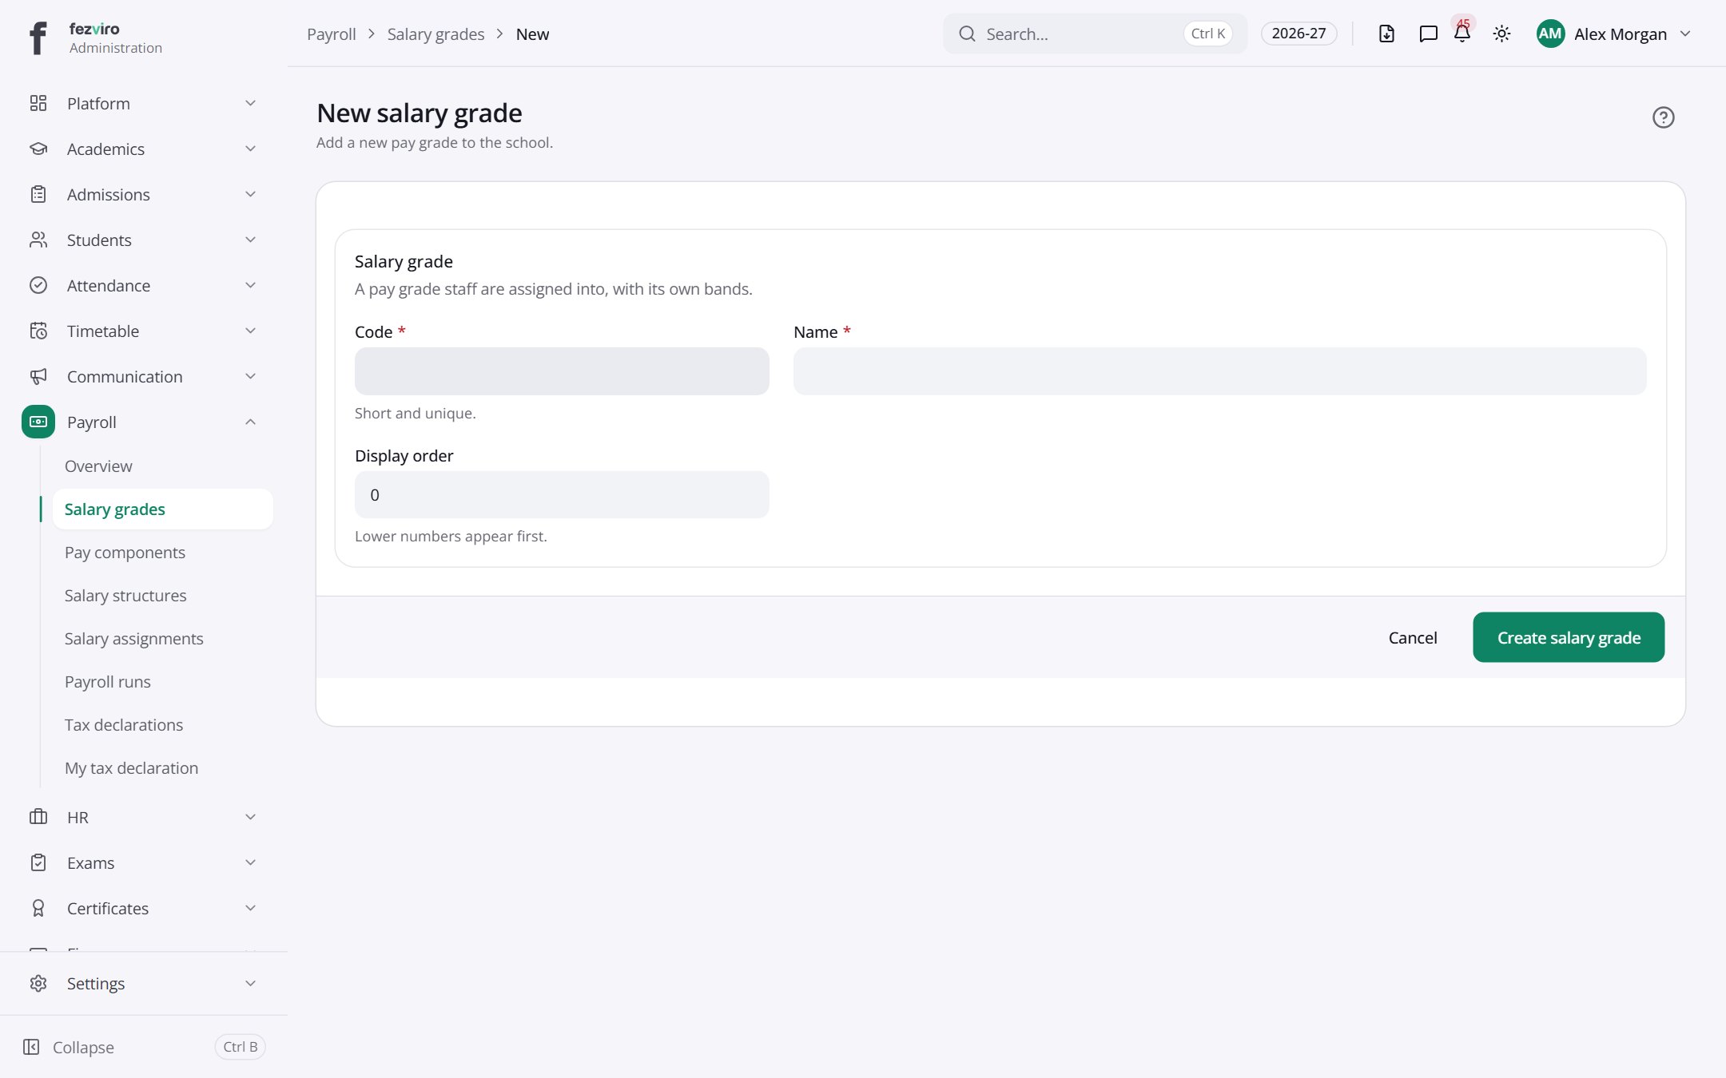
Task: Expand the Platform chevron
Action: point(250,103)
